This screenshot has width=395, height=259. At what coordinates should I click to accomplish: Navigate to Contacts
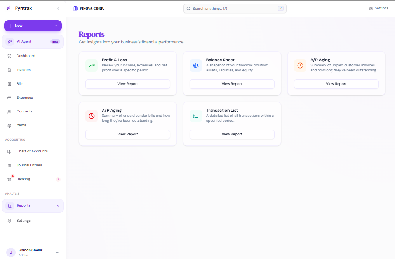pyautogui.click(x=33, y=111)
